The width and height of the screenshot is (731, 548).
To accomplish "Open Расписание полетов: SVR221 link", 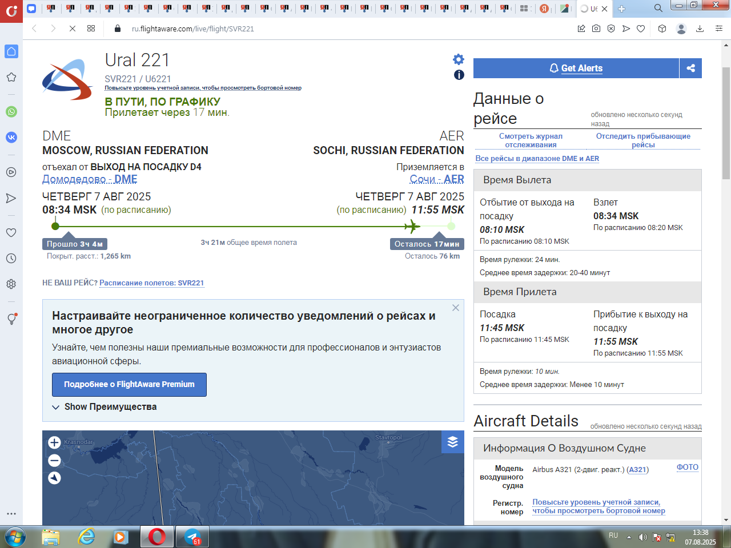I will point(152,283).
